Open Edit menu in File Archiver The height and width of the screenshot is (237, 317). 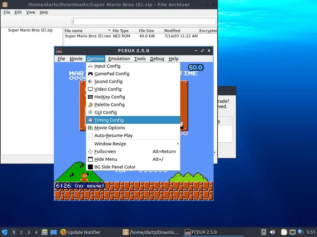pos(18,12)
